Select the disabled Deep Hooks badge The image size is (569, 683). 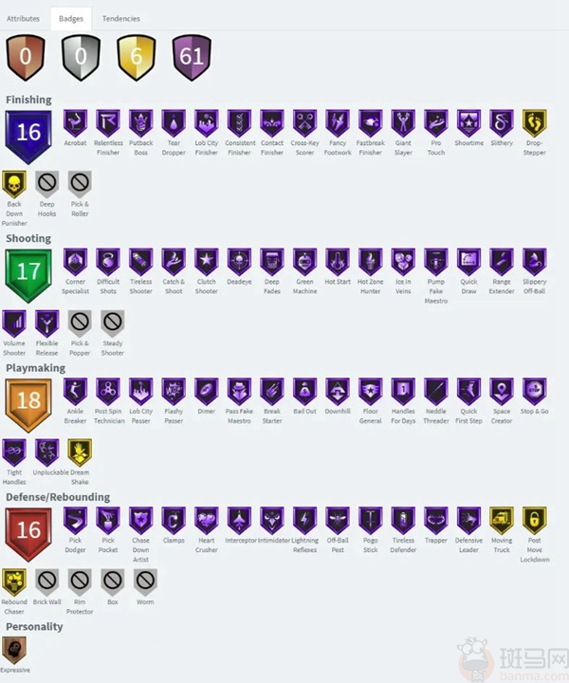tap(47, 184)
